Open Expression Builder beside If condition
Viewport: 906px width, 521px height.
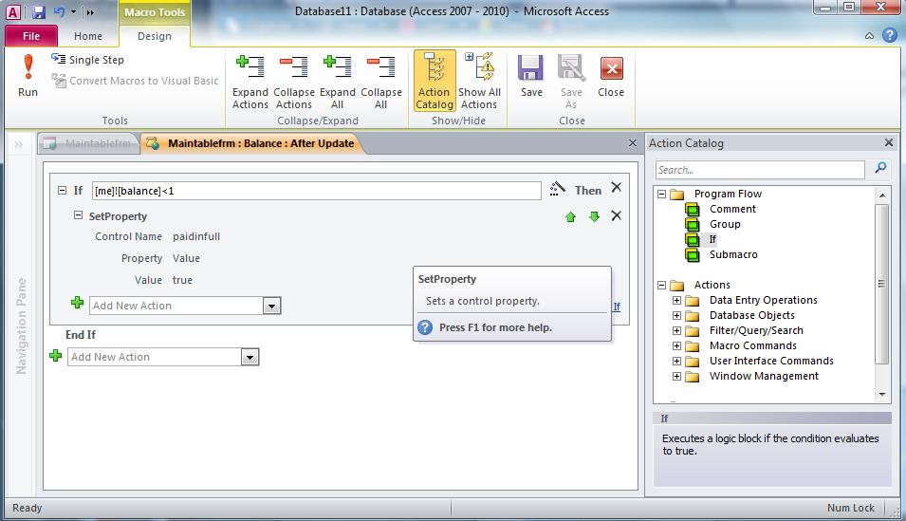click(x=557, y=189)
